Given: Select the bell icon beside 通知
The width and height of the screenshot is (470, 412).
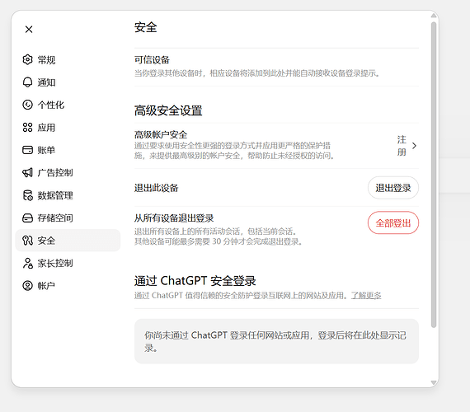Looking at the screenshot, I should [27, 82].
